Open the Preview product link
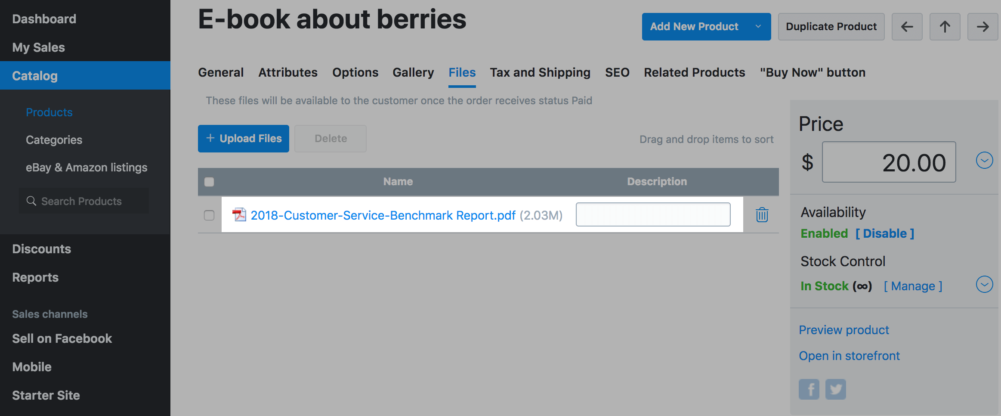Screen dimensions: 1001x416 tap(843, 330)
